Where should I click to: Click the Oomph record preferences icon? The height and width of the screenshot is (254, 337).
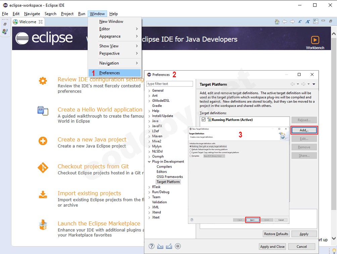tap(178, 246)
